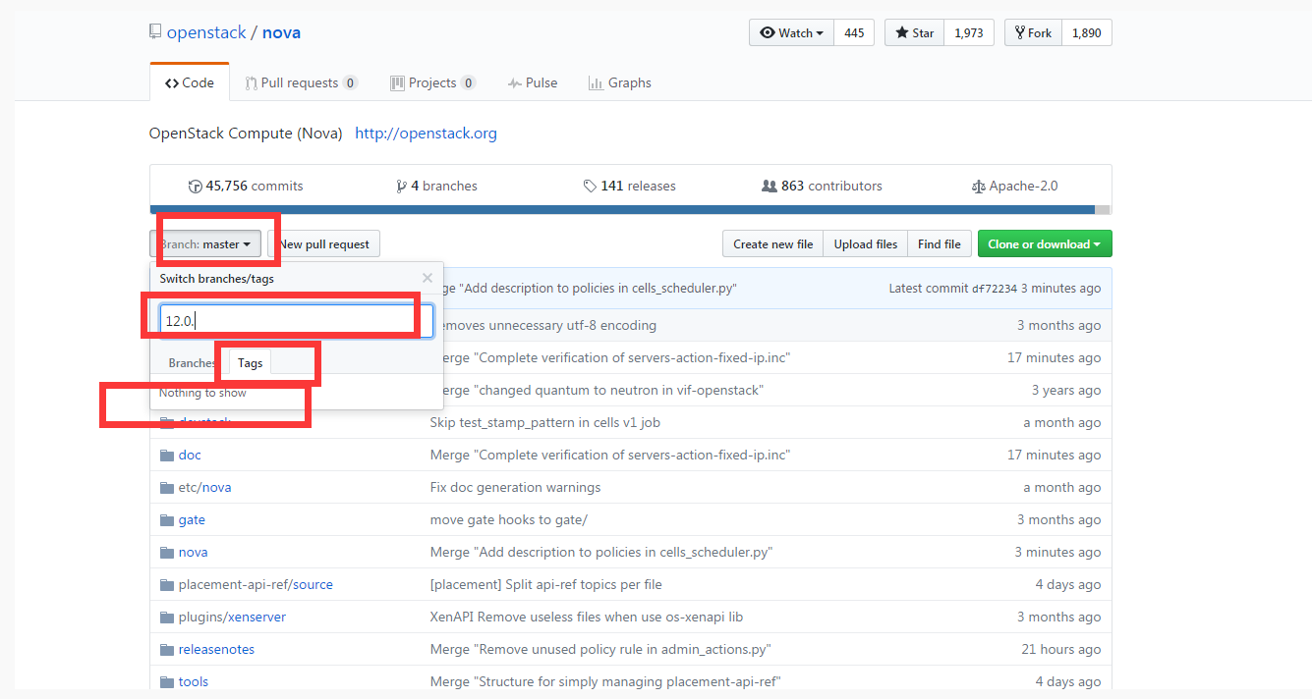The width and height of the screenshot is (1312, 699).
Task: Open the doc folder
Action: (x=190, y=455)
